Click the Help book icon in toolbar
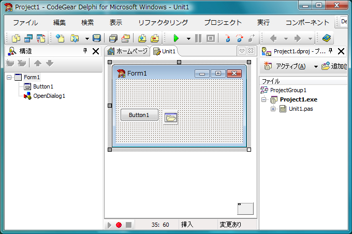352x234 pixels. pyautogui.click(x=327, y=38)
